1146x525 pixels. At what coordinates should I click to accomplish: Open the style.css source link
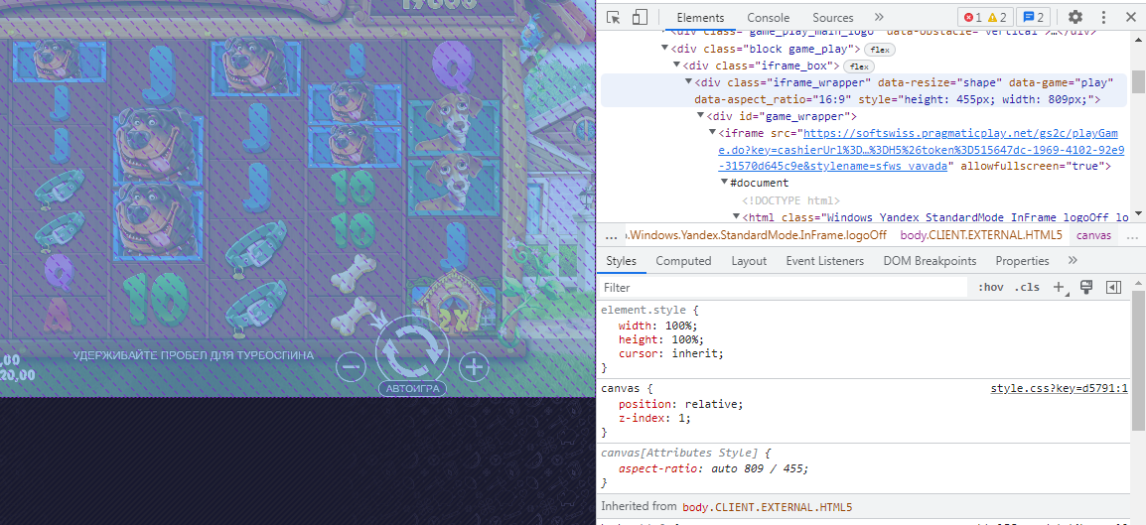[x=1059, y=388]
